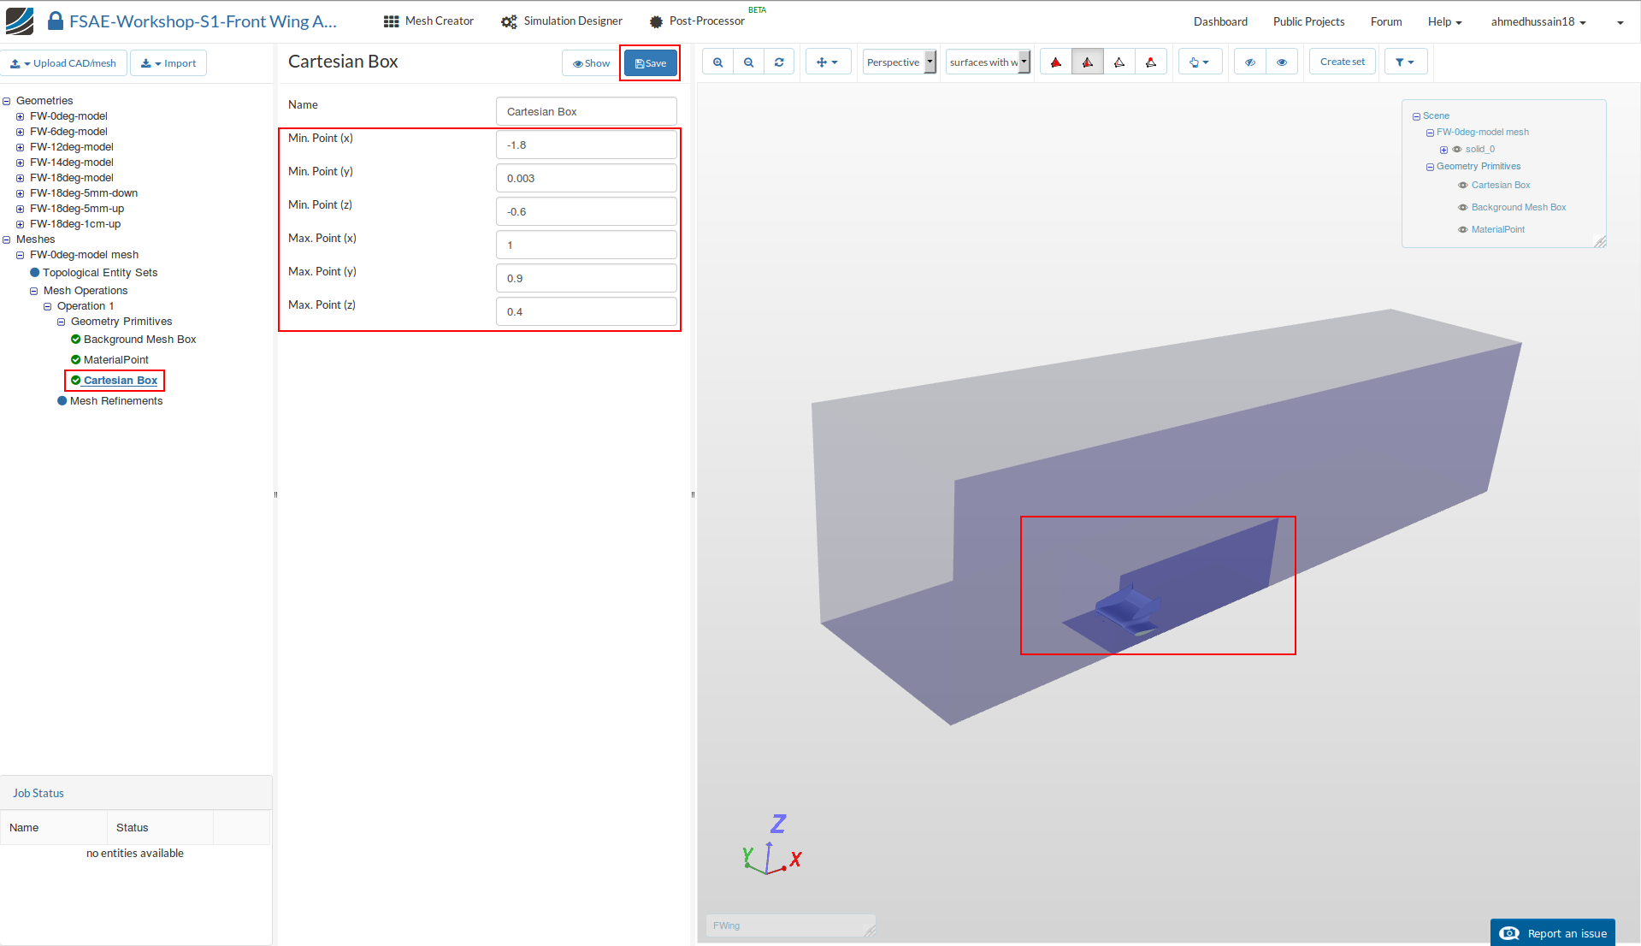Click the show all eye icon in toolbar
The height and width of the screenshot is (946, 1641).
point(1281,62)
